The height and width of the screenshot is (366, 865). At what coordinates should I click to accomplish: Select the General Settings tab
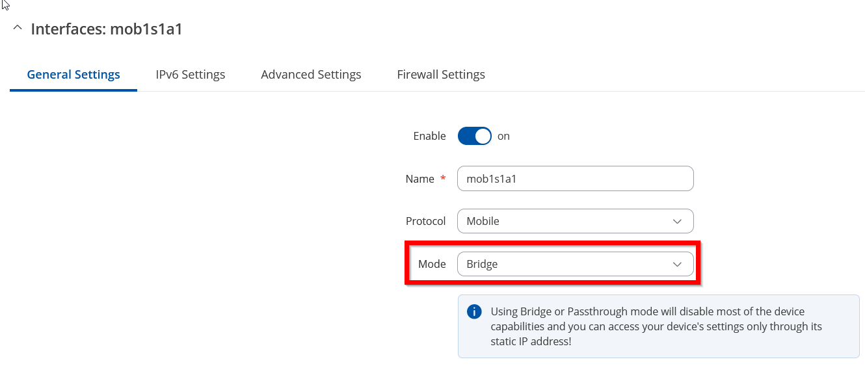click(x=73, y=74)
